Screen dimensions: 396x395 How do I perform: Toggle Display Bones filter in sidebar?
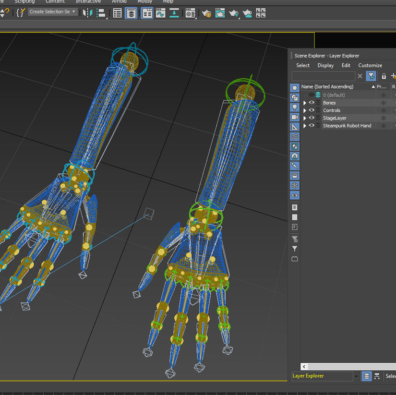[x=294, y=166]
